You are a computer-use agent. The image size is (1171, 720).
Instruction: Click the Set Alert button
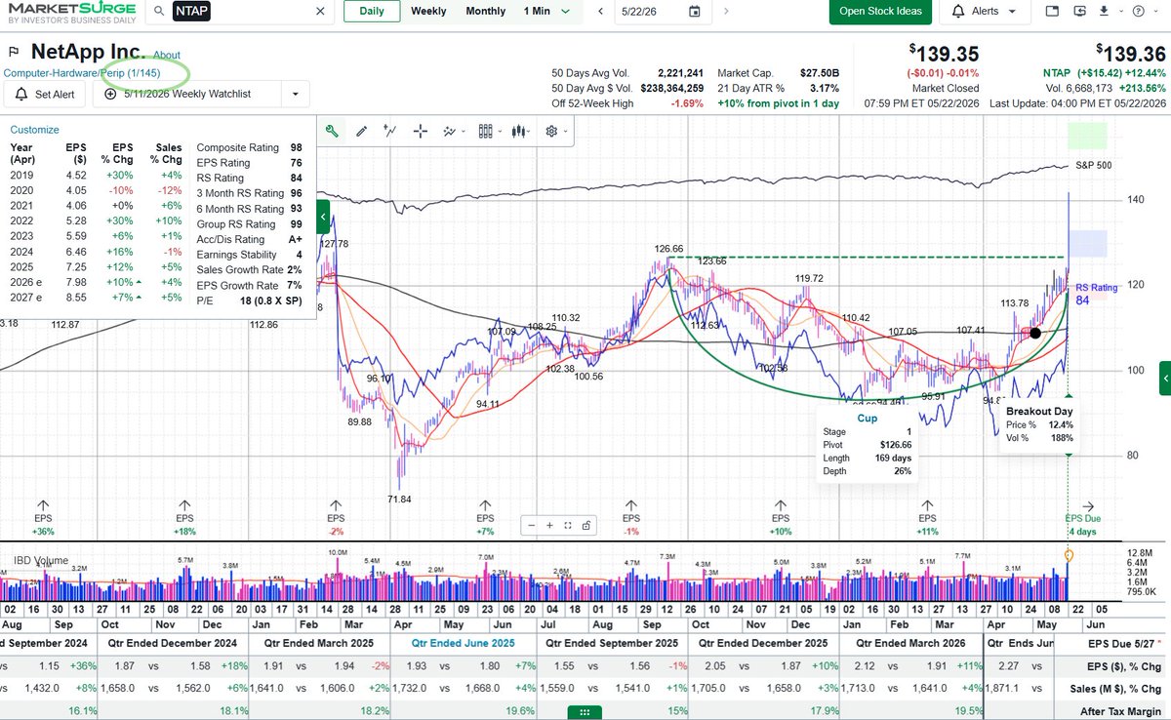click(44, 94)
